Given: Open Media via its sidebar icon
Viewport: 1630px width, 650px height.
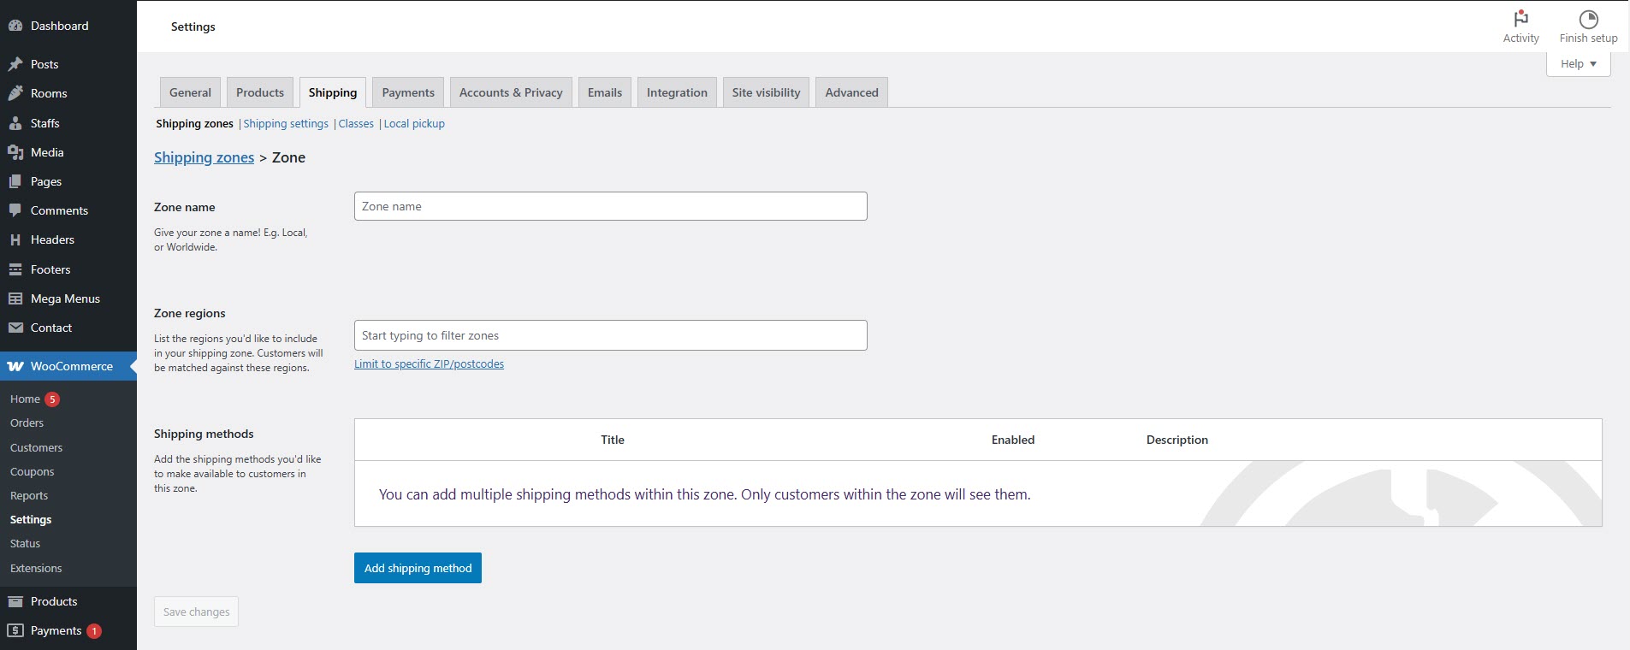Looking at the screenshot, I should (x=15, y=152).
